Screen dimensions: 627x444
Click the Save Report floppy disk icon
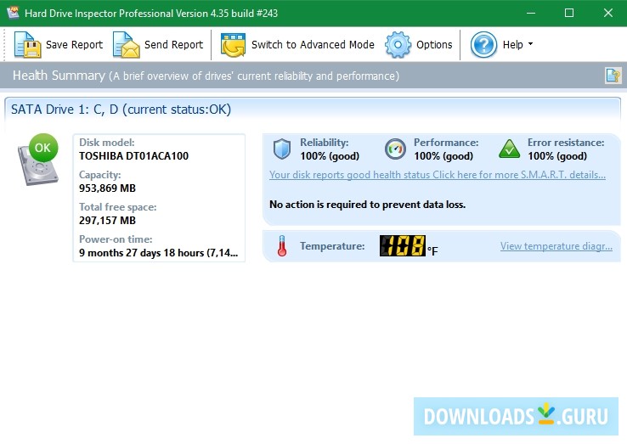click(27, 44)
